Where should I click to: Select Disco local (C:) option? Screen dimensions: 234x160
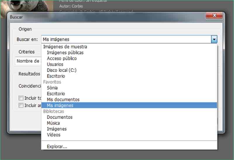click(x=61, y=70)
